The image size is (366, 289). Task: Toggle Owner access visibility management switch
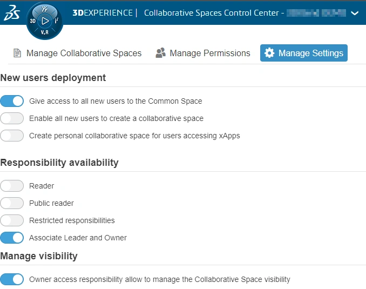point(12,279)
